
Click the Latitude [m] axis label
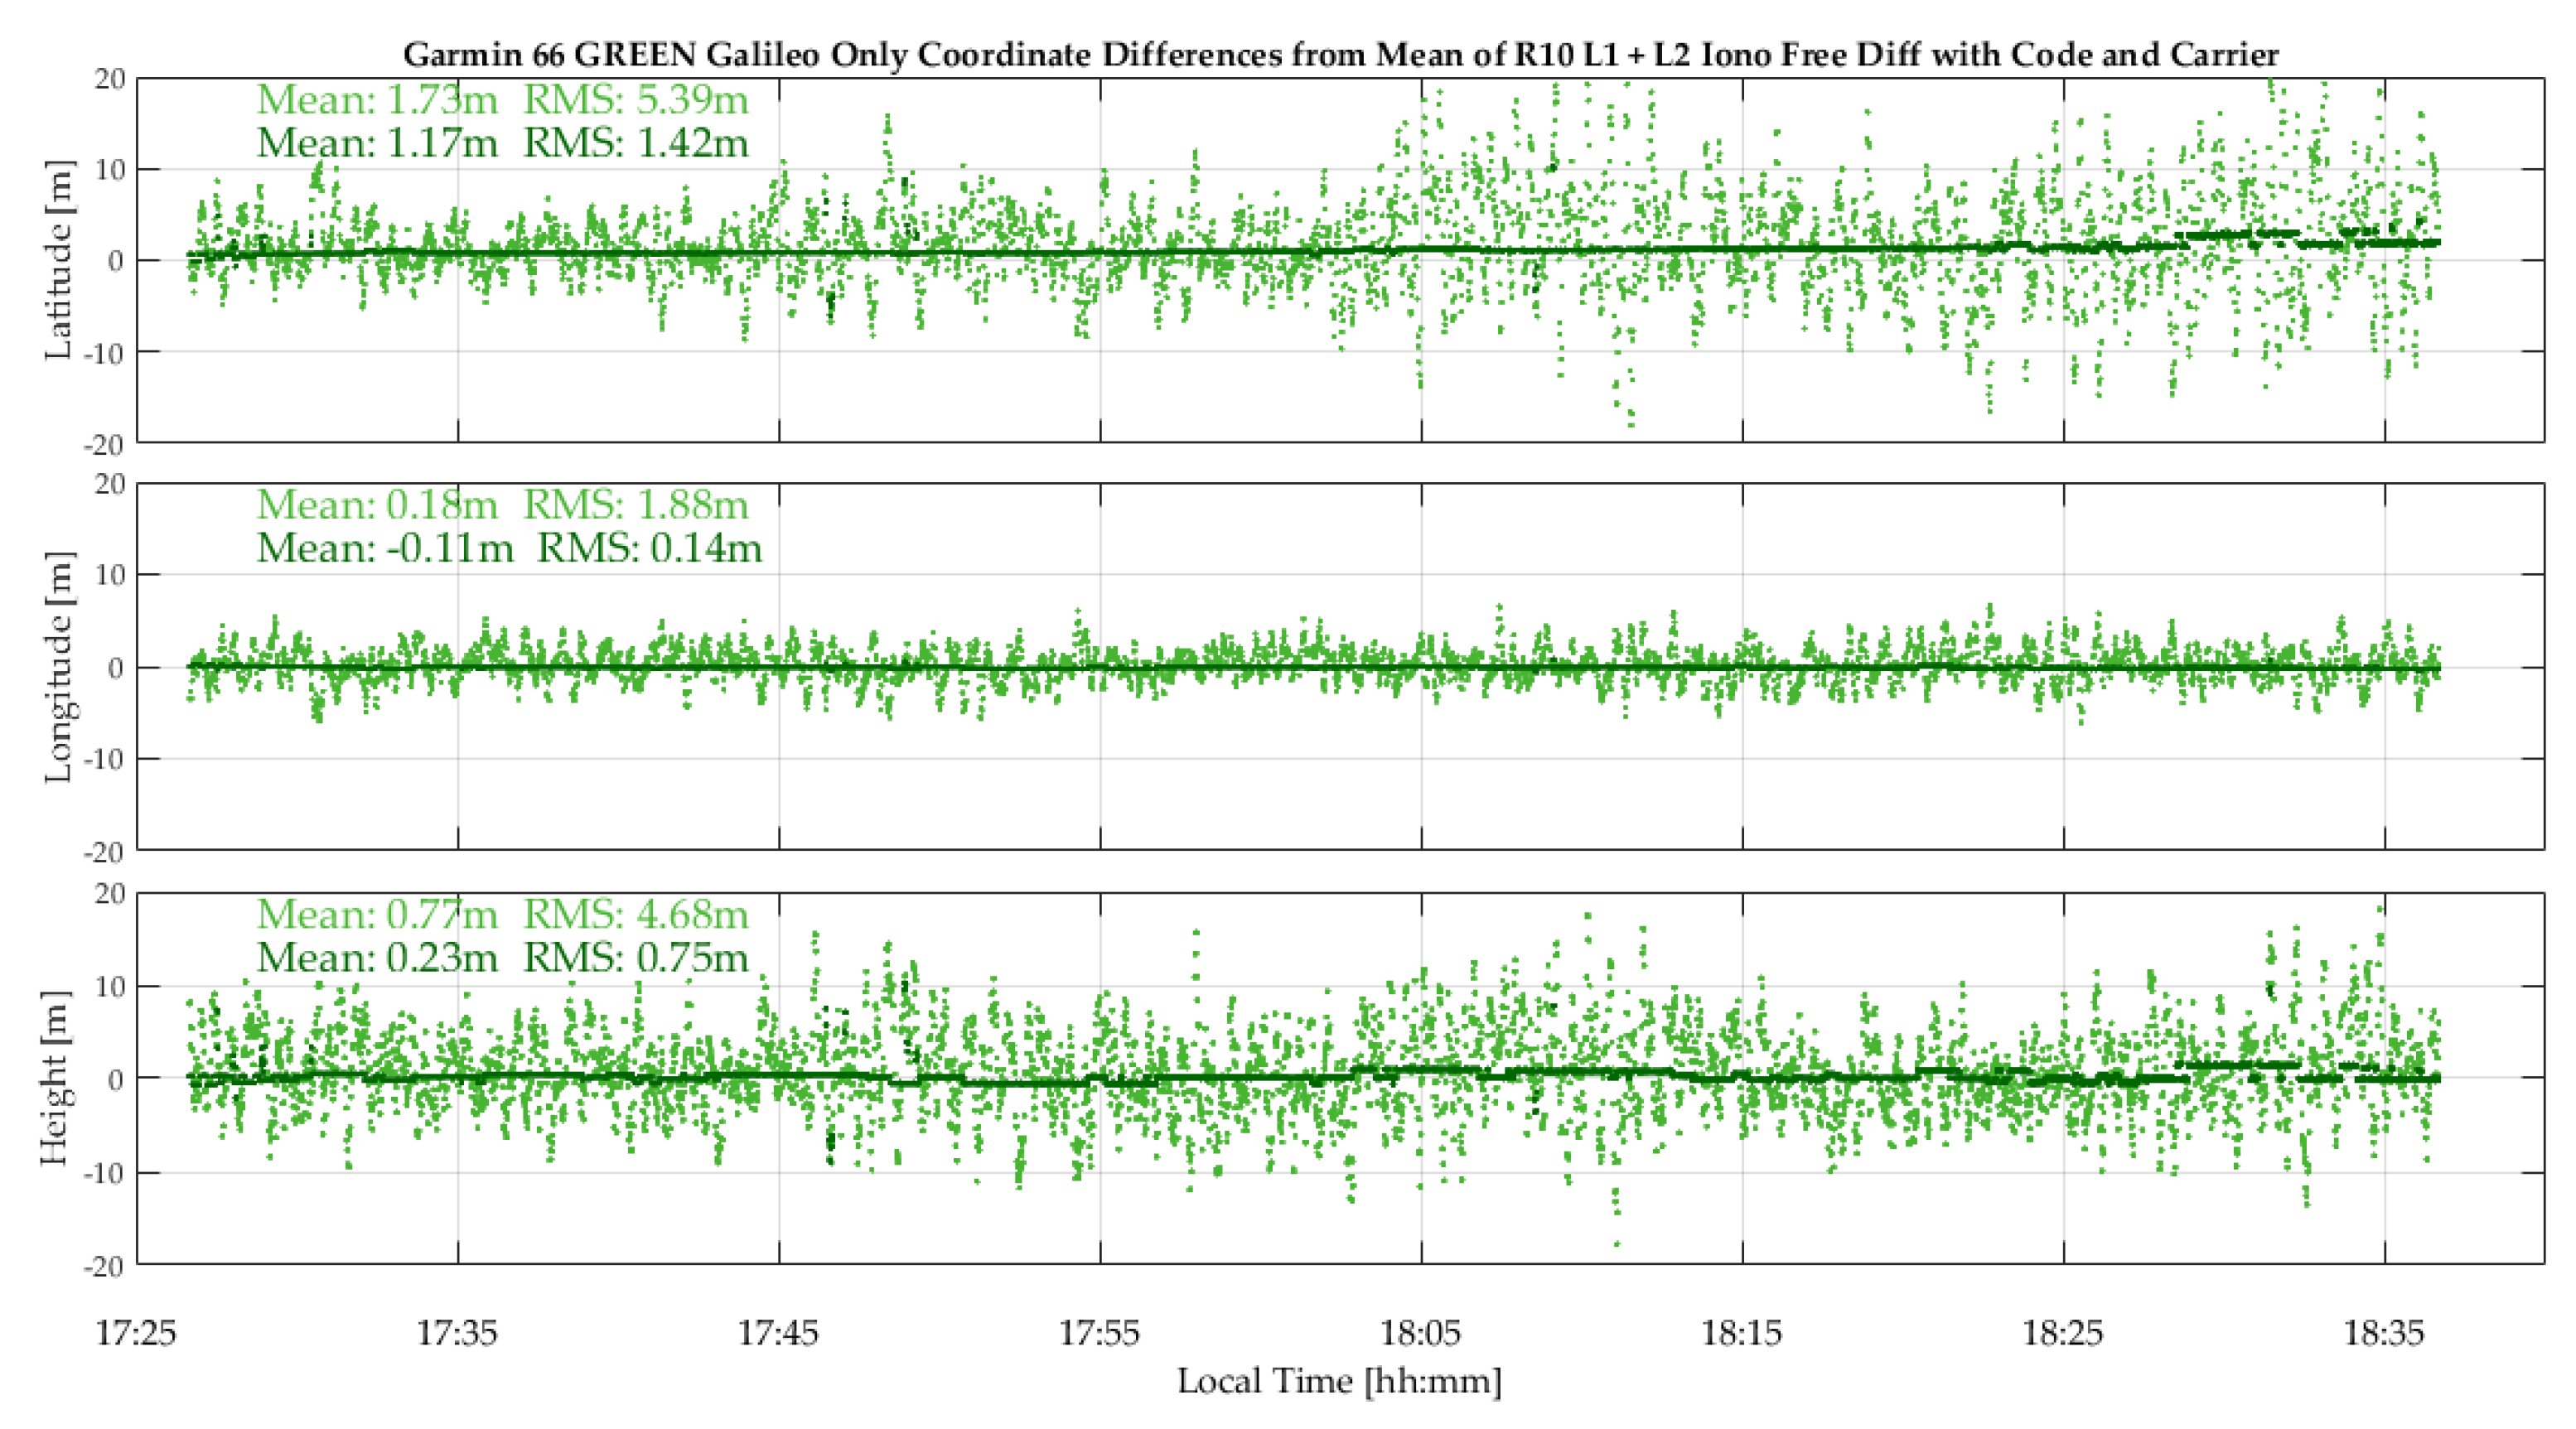click(59, 259)
